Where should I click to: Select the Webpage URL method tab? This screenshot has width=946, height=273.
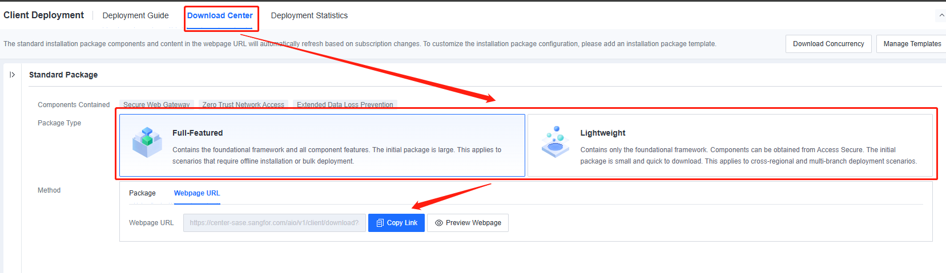coord(197,193)
